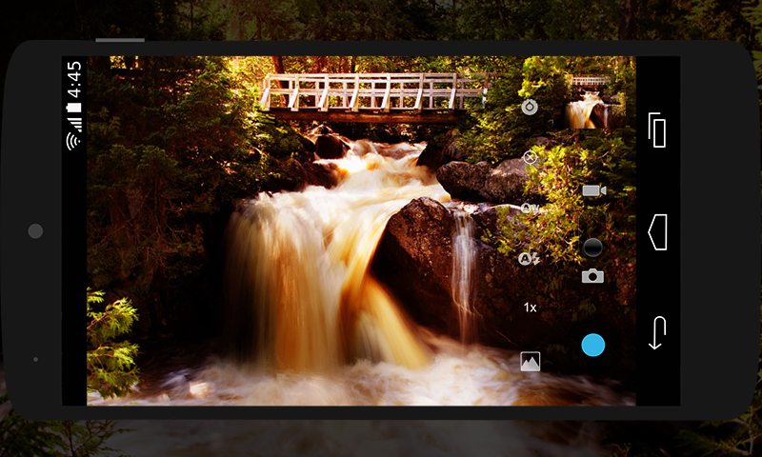Screen dimensions: 762x457
Task: Switch cameras with the rotate-camera icon
Action: (x=530, y=107)
